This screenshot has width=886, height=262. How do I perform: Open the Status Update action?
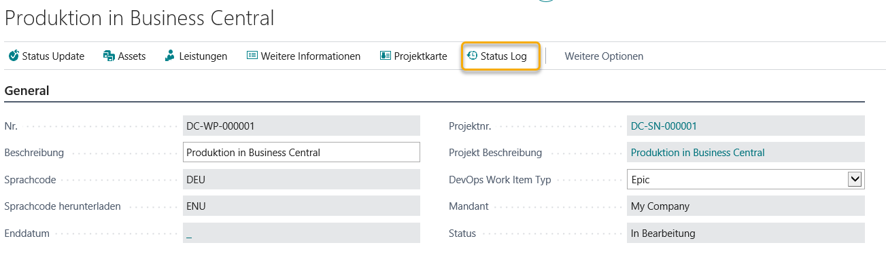pyautogui.click(x=46, y=56)
